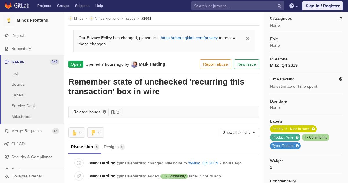Click the Priority::3 - Nice to have label
This screenshot has height=183, width=348.
tap(293, 129)
